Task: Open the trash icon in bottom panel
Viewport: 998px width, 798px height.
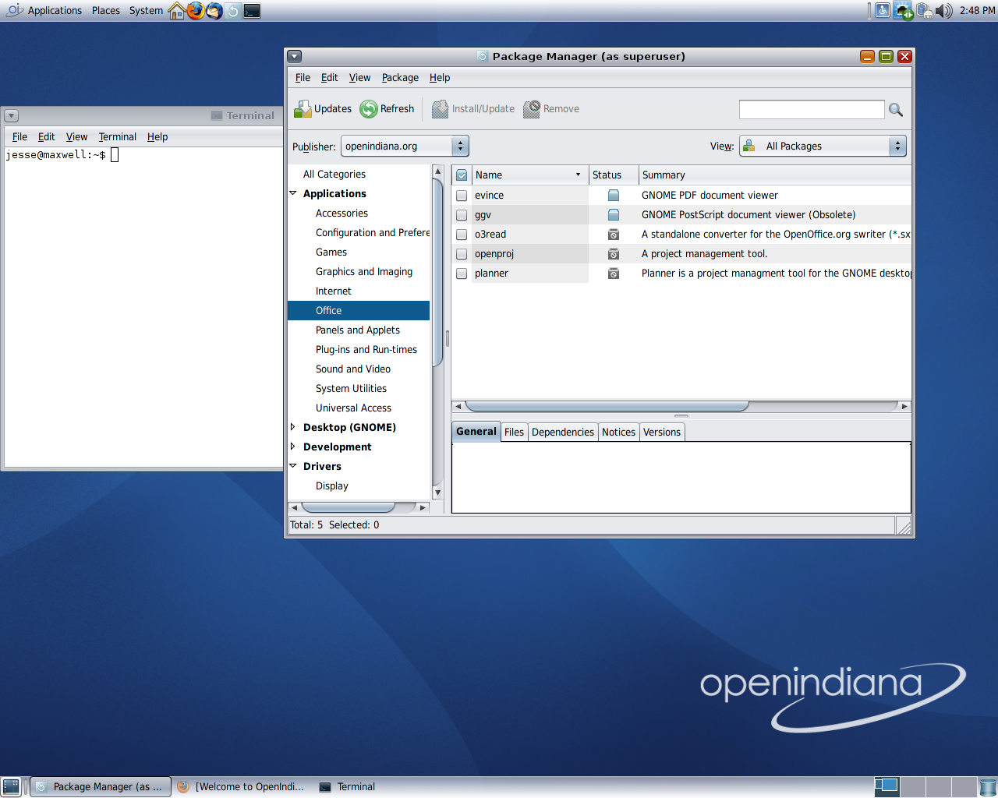Action: [988, 787]
